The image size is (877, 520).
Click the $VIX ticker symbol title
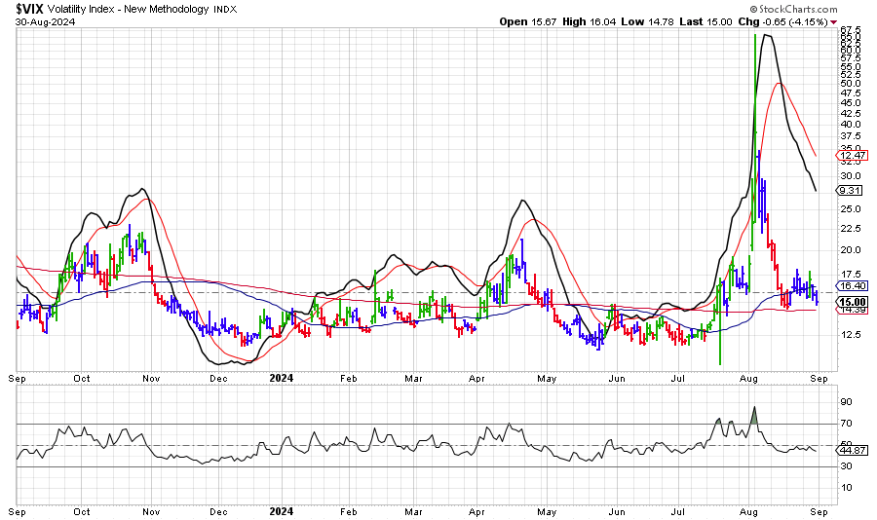[x=34, y=8]
